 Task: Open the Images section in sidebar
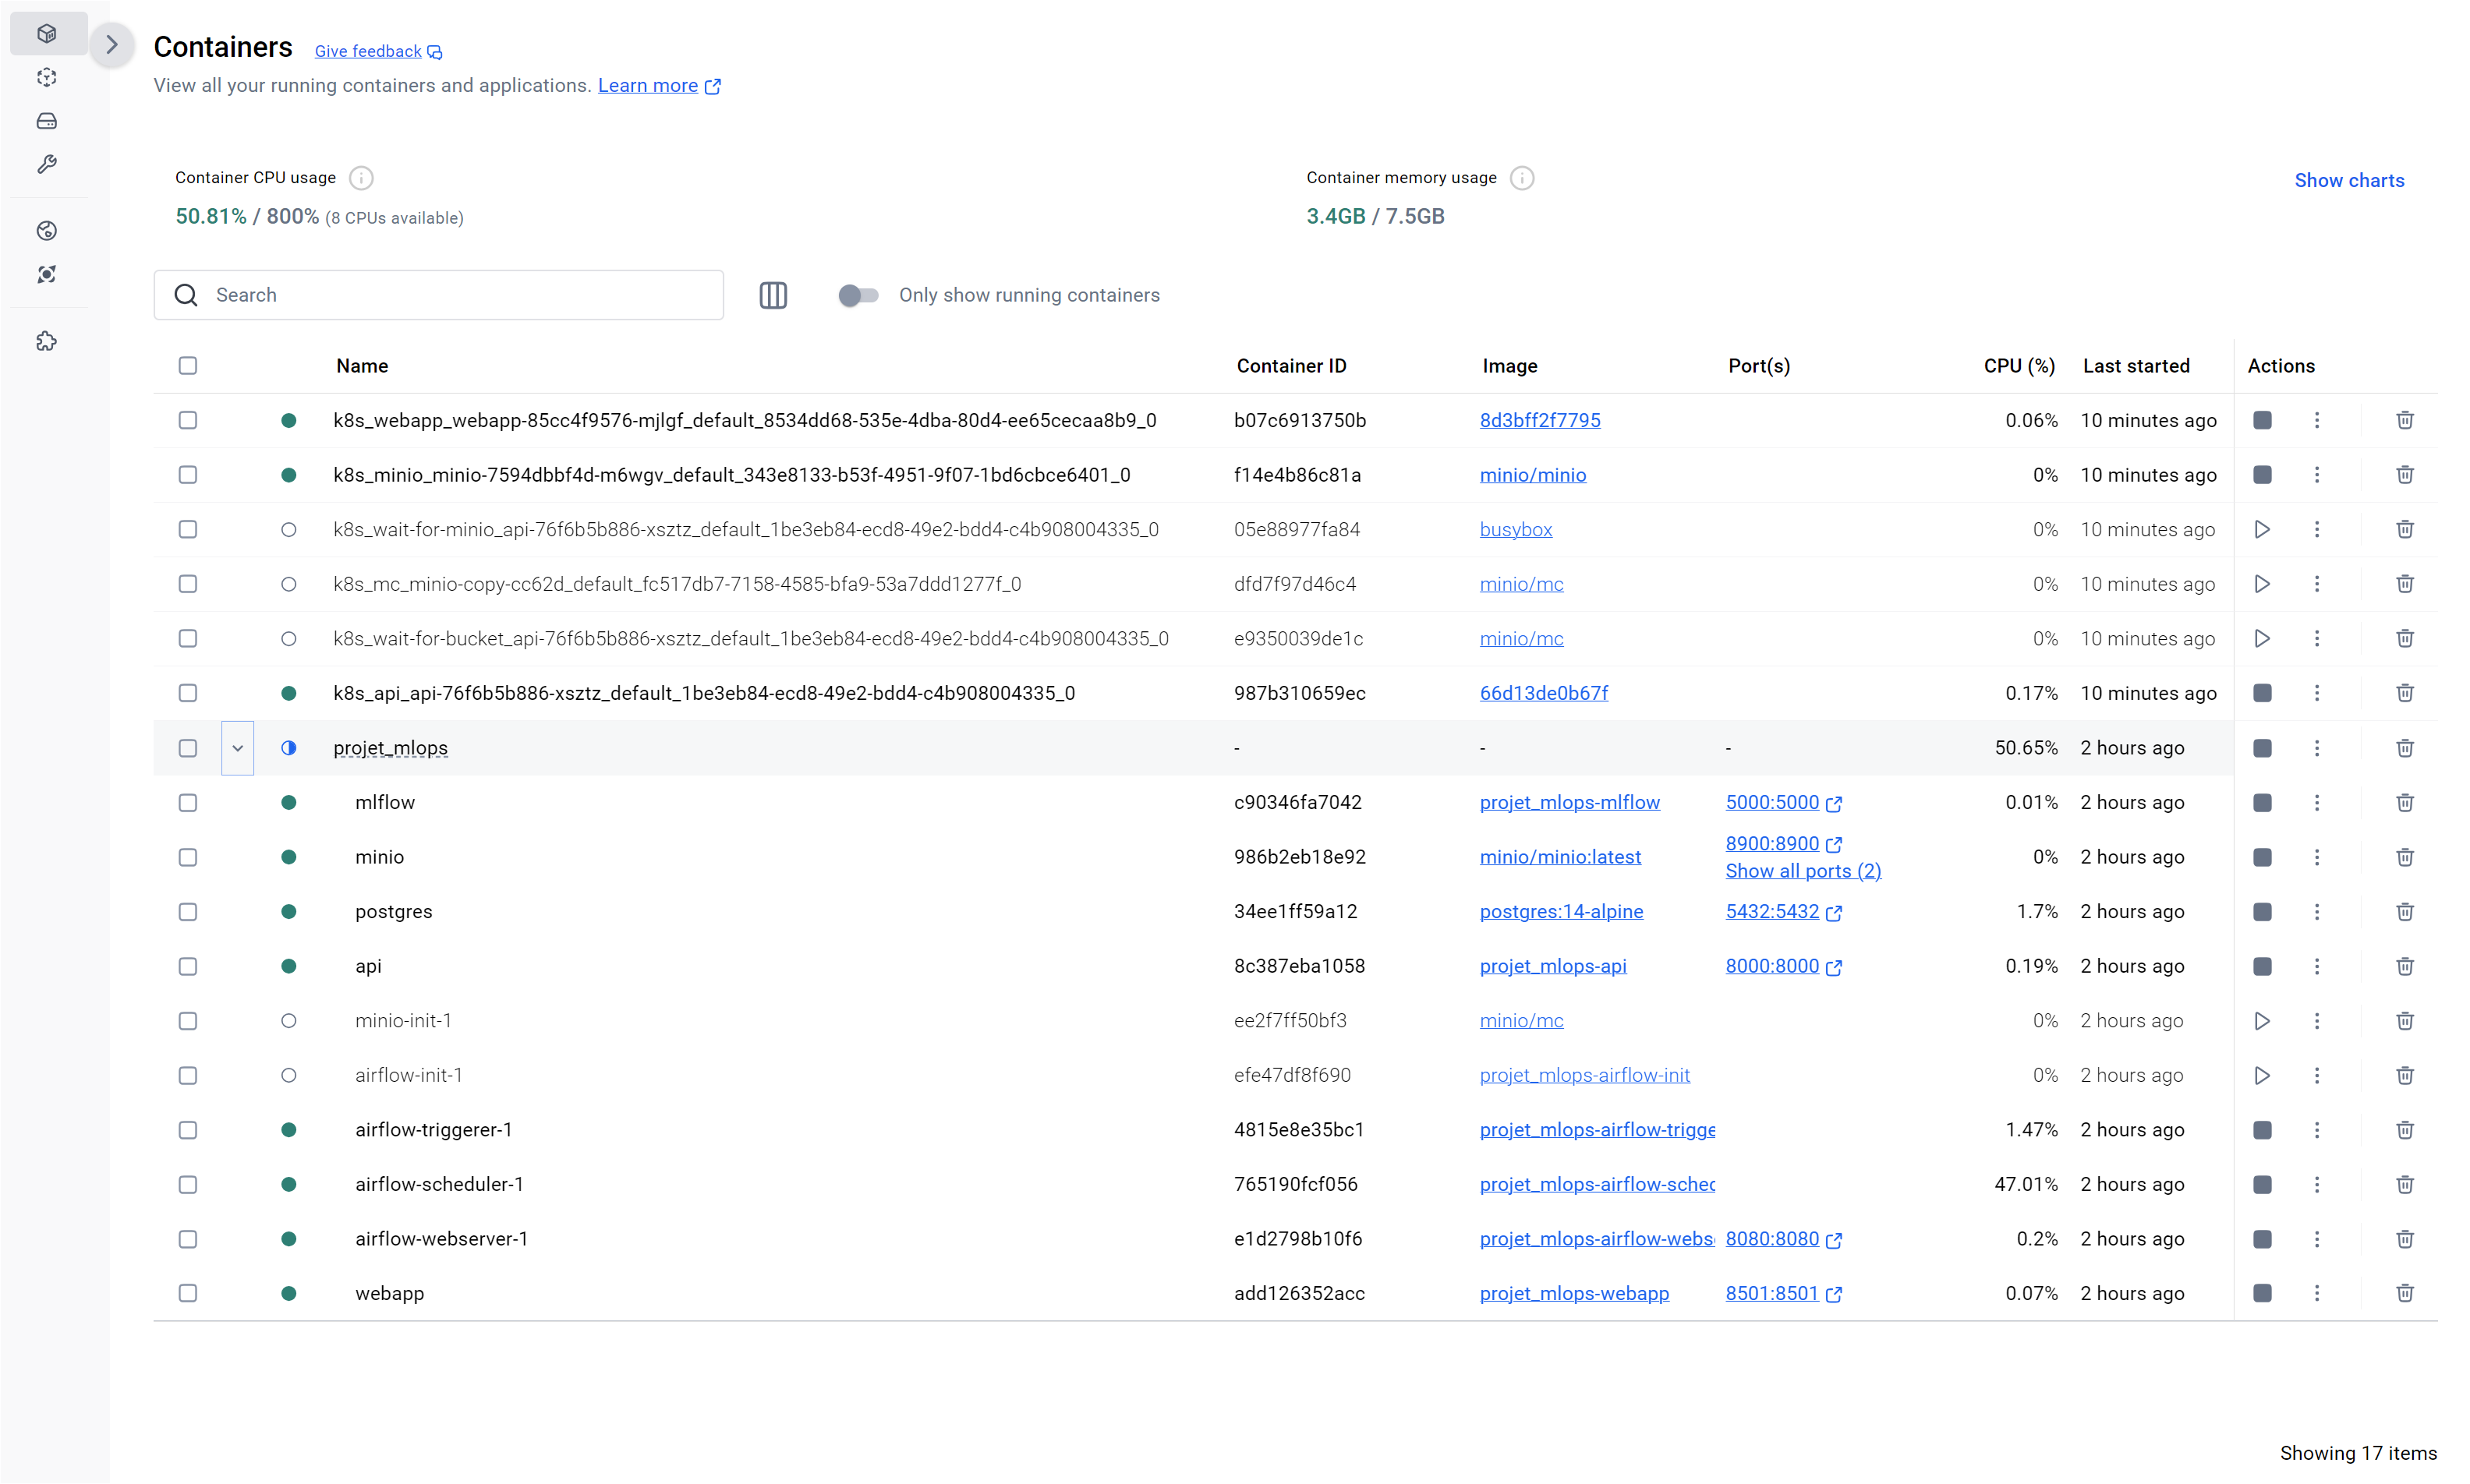tap(47, 77)
